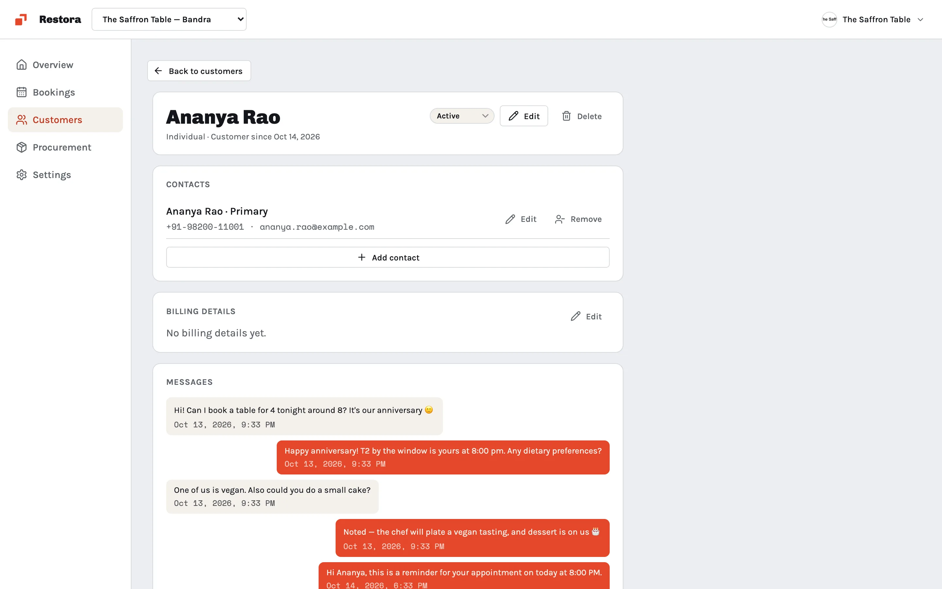Click 'One of us is vegan' message
942x589 pixels.
pos(272,497)
